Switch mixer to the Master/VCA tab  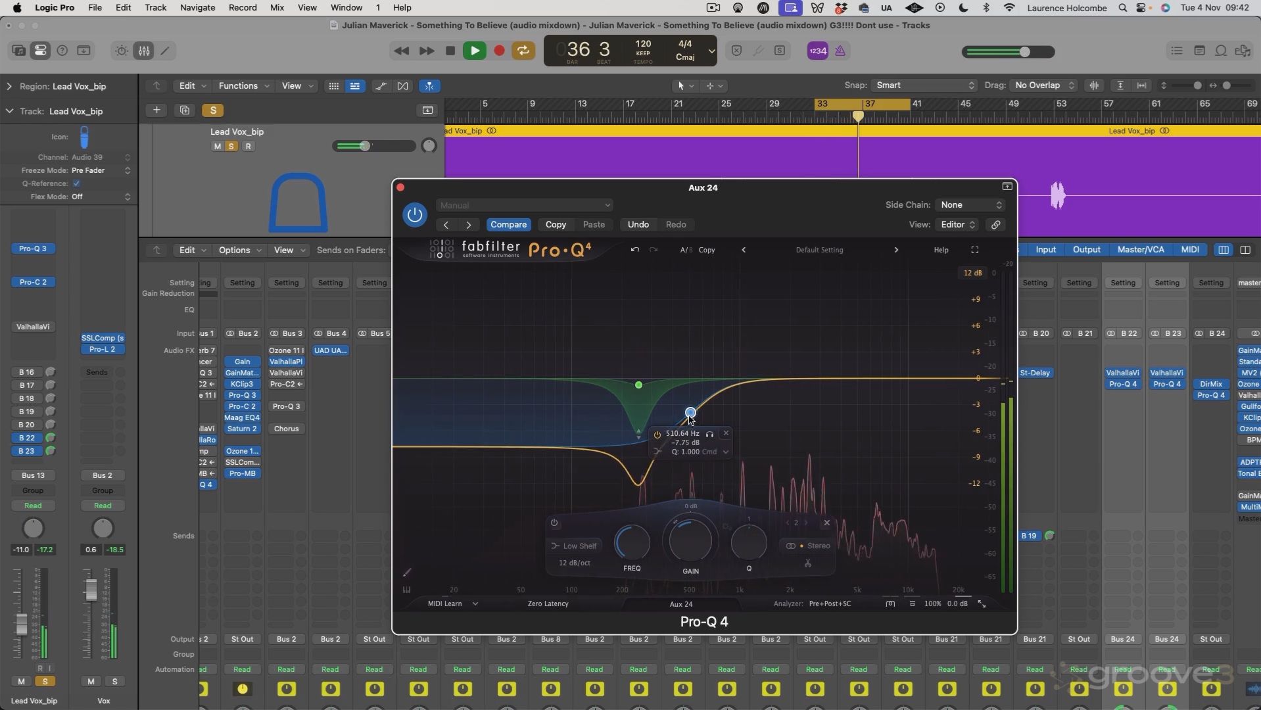[1141, 250]
